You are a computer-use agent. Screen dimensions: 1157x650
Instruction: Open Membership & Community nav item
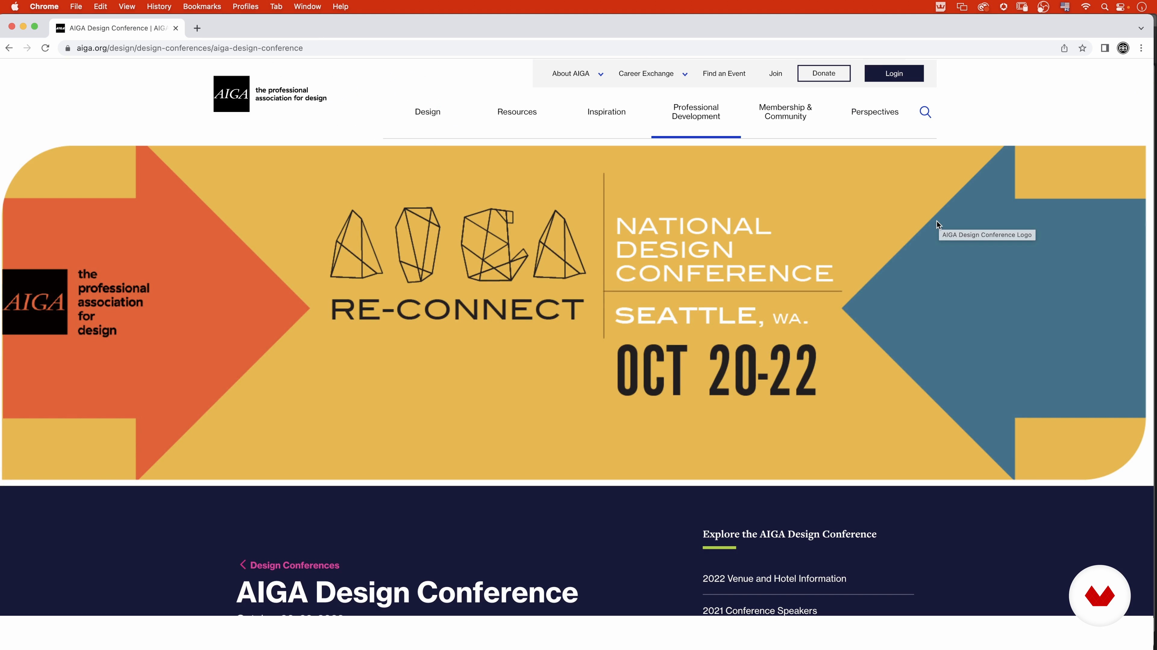coord(785,112)
